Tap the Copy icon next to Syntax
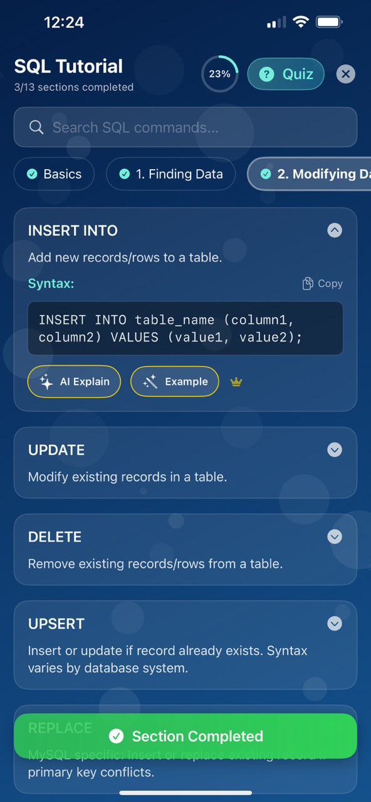The image size is (371, 802). pos(307,283)
